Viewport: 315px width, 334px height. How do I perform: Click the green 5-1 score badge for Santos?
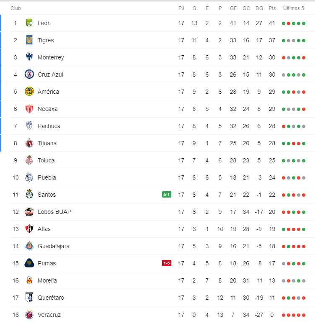pyautogui.click(x=167, y=195)
